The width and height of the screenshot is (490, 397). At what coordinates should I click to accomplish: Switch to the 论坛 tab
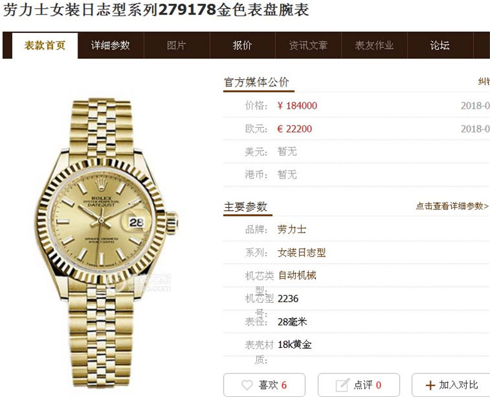(440, 45)
